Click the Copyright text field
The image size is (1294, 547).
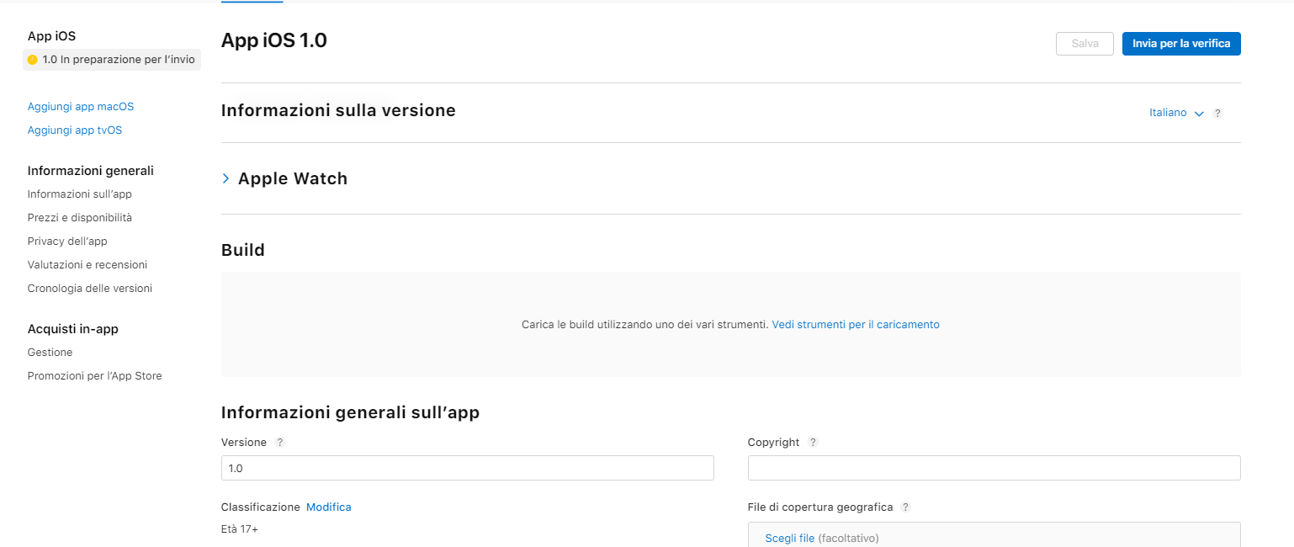point(994,468)
